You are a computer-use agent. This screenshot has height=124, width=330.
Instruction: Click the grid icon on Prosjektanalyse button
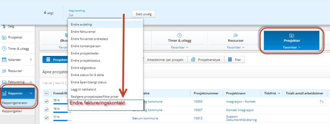click(x=193, y=60)
